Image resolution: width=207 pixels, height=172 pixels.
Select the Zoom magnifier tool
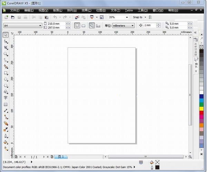coord(6,54)
